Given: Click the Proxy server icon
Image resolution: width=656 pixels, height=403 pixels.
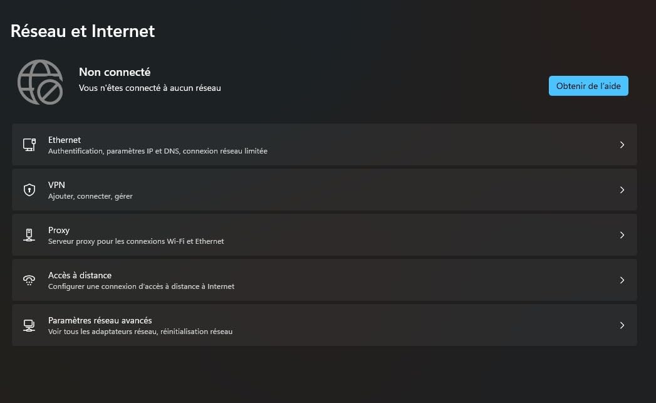Looking at the screenshot, I should tap(29, 235).
